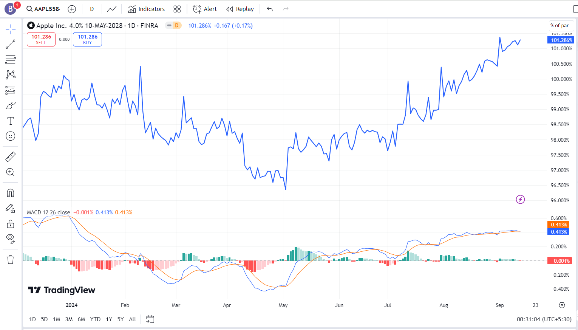Viewport: 578px width, 330px height.
Task: Open the D time interval dropdown
Action: click(x=92, y=9)
